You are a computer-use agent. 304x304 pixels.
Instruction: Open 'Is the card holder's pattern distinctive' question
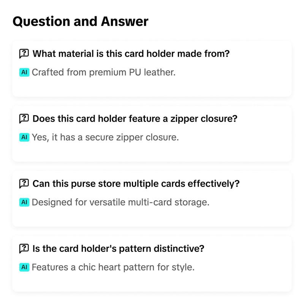click(x=119, y=249)
